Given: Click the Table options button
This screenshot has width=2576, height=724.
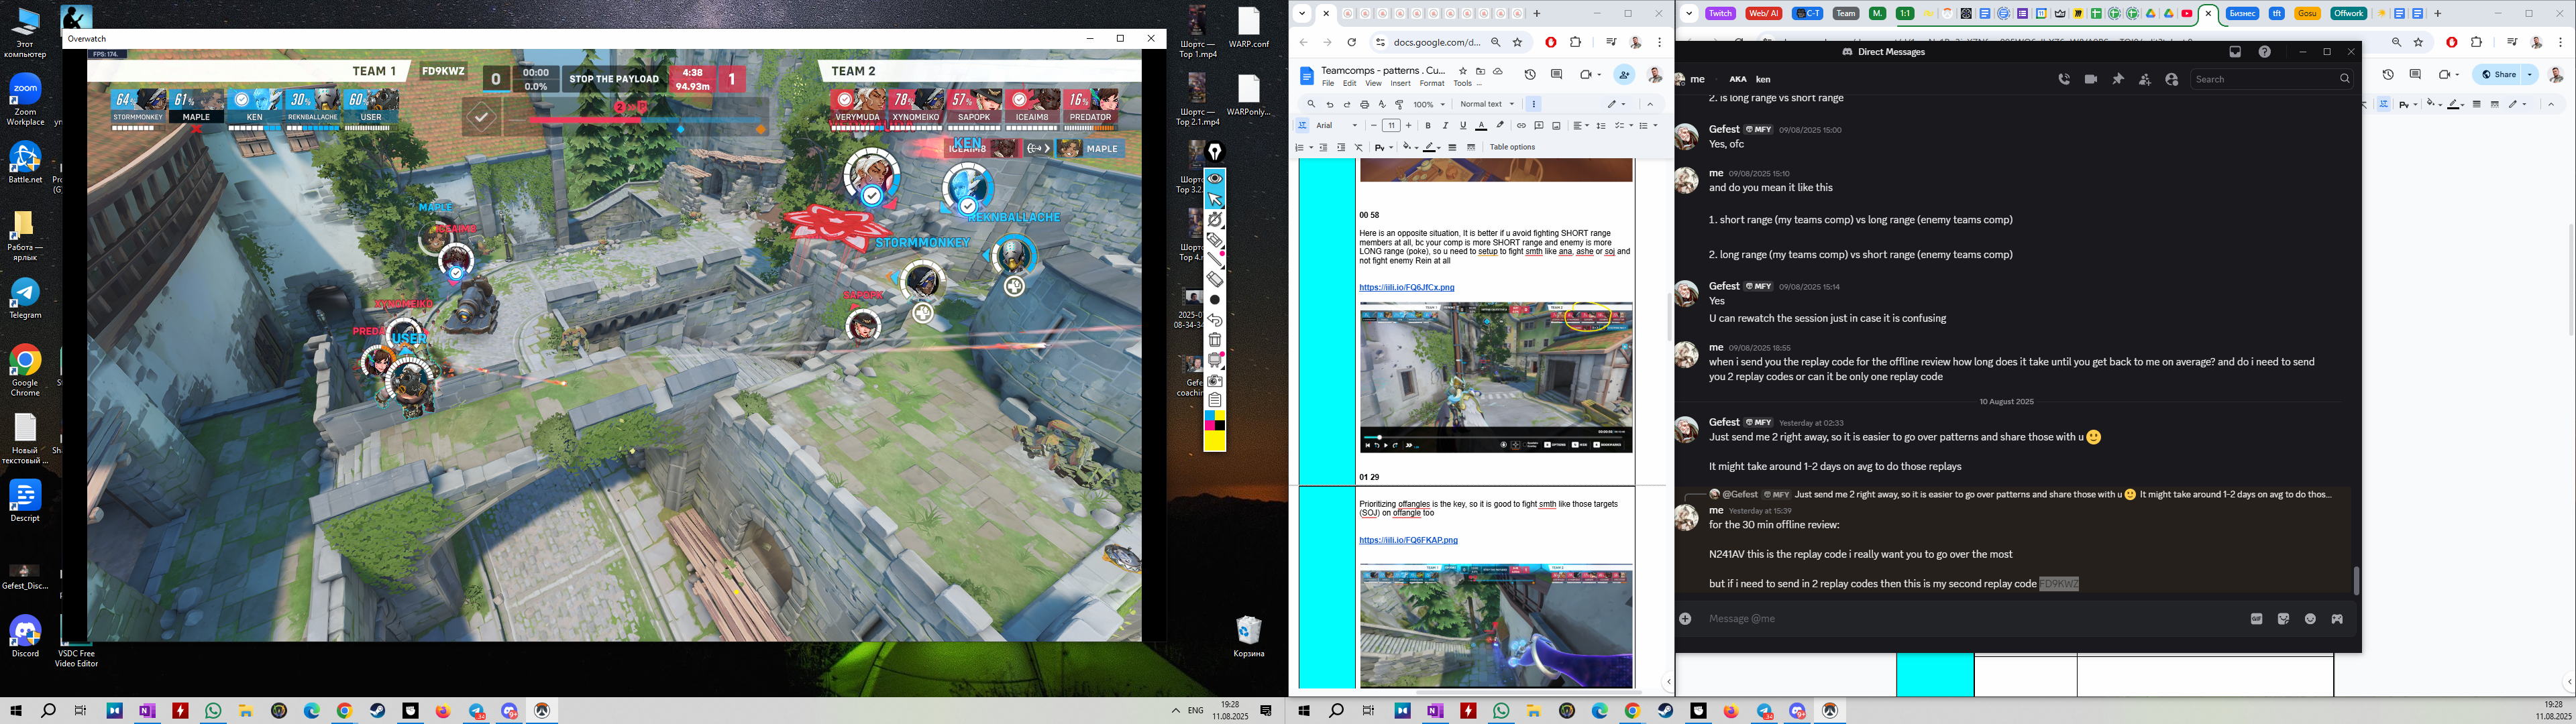Looking at the screenshot, I should [1512, 147].
